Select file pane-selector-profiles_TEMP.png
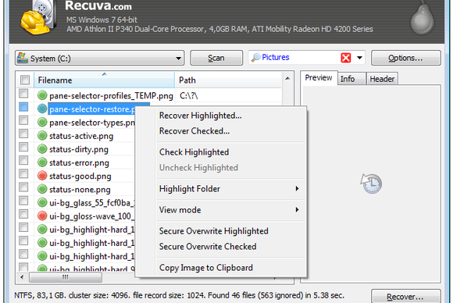This screenshot has height=303, width=453. (111, 95)
